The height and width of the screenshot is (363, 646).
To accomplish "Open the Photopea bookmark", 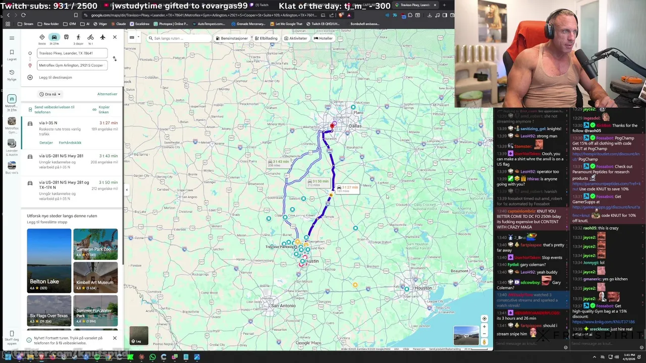I will pos(171,24).
